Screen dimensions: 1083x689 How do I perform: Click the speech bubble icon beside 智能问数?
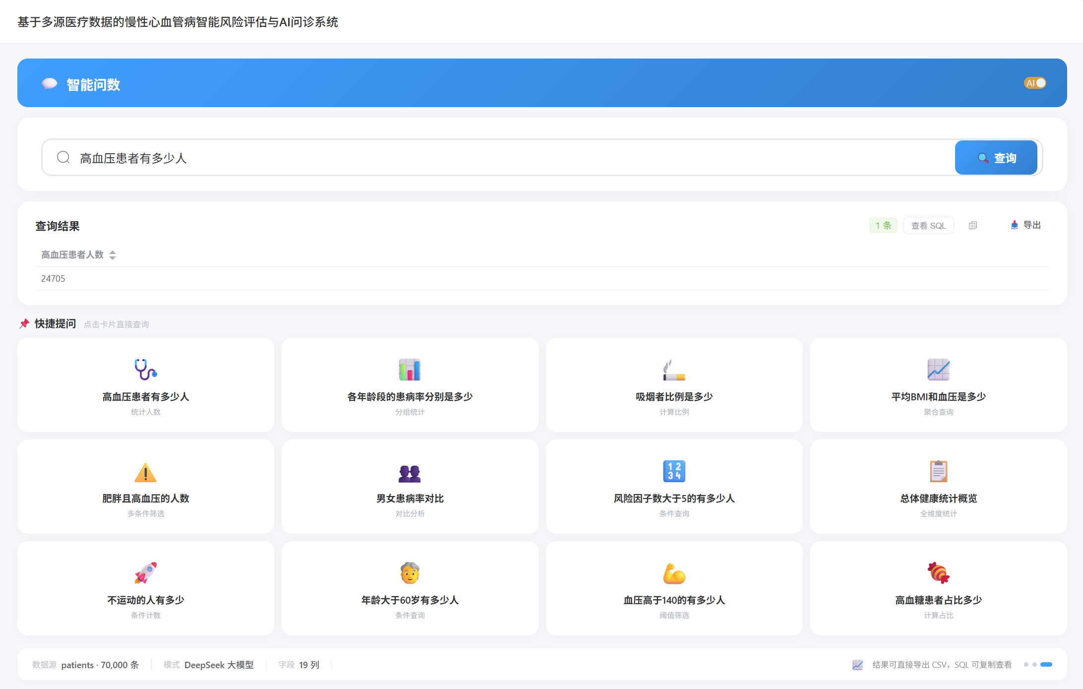tap(50, 84)
